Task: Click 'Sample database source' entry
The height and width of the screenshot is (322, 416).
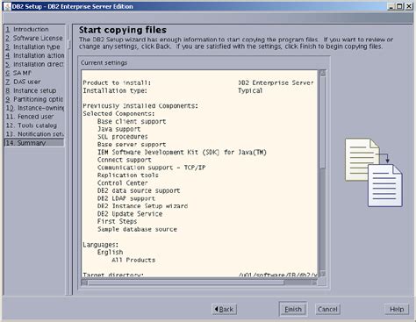Action: click(x=137, y=229)
